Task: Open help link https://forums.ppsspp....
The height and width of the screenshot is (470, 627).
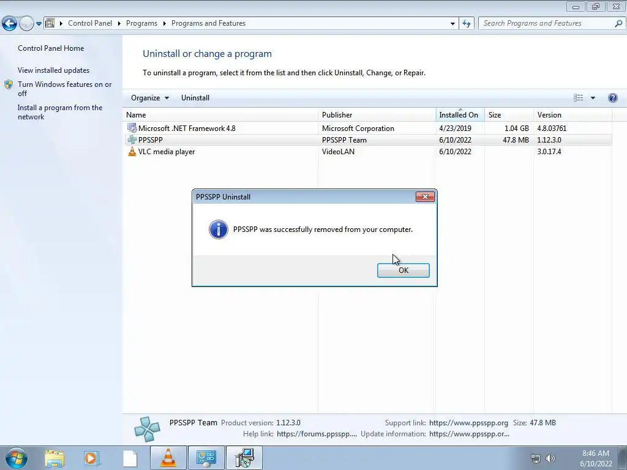Action: tap(317, 434)
